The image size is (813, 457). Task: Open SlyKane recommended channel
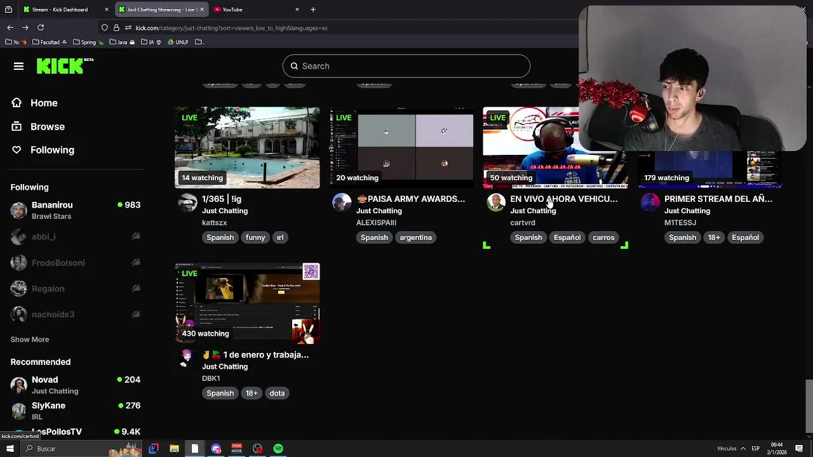coord(75,411)
